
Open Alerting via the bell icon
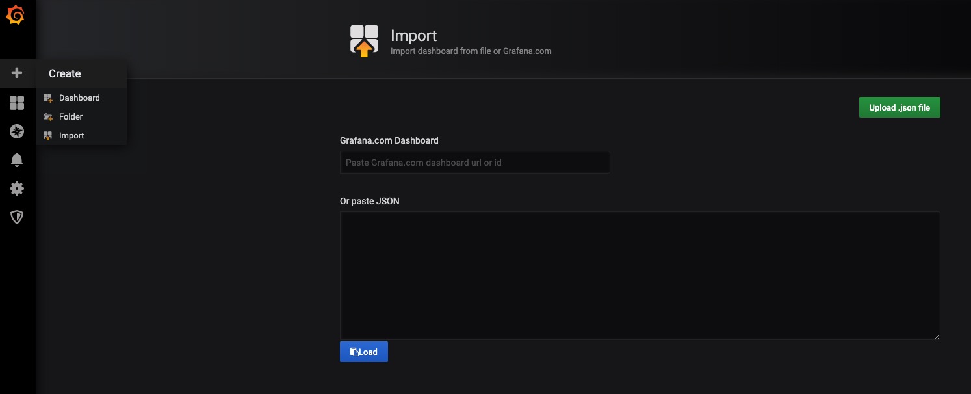[x=17, y=160]
